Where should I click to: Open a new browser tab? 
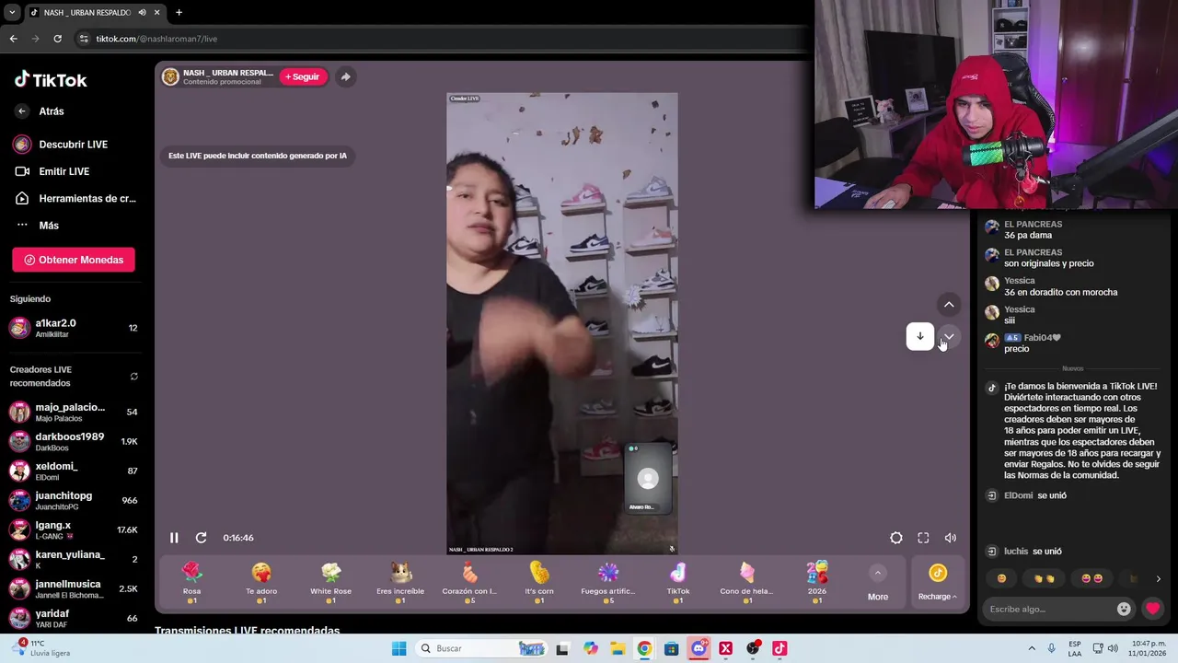179,13
